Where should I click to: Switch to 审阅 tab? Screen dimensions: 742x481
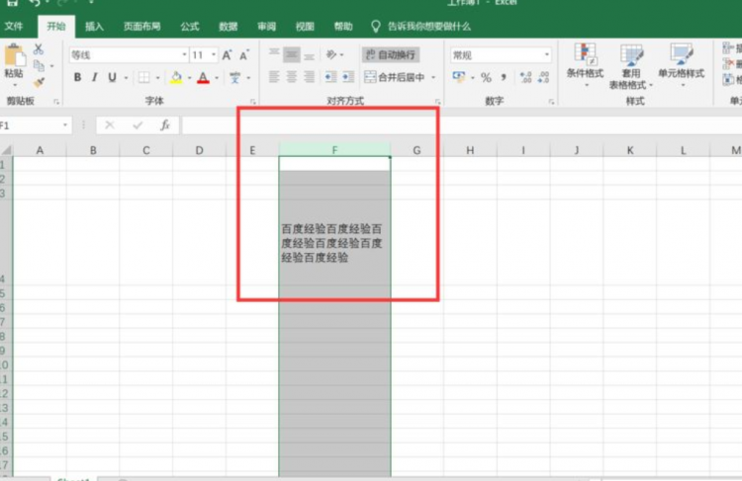(266, 26)
